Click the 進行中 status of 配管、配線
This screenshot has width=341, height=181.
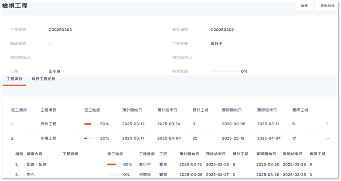(145, 164)
